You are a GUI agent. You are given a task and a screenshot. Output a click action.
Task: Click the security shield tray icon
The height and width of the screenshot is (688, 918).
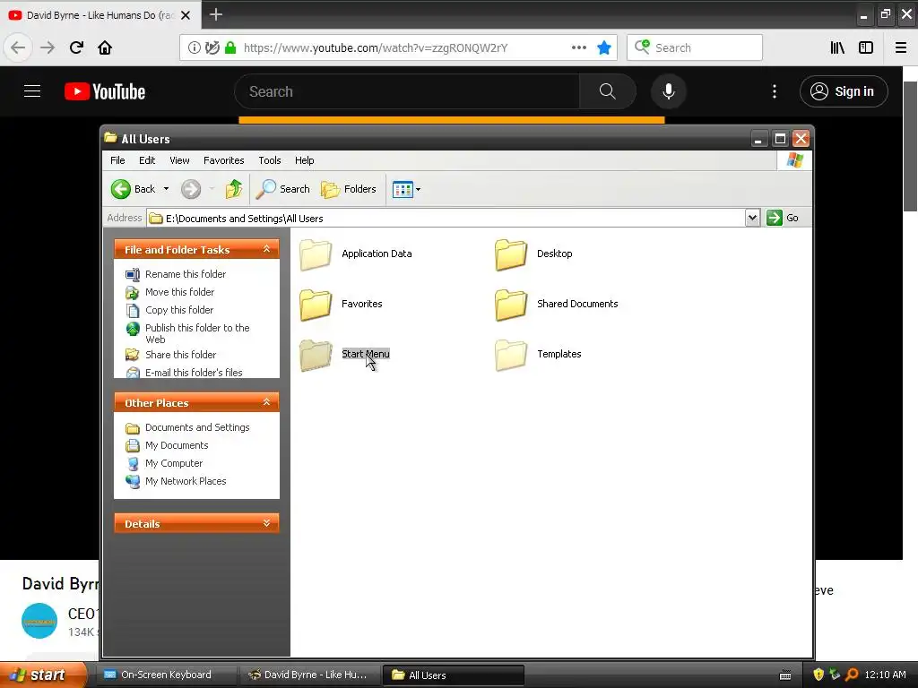point(818,675)
